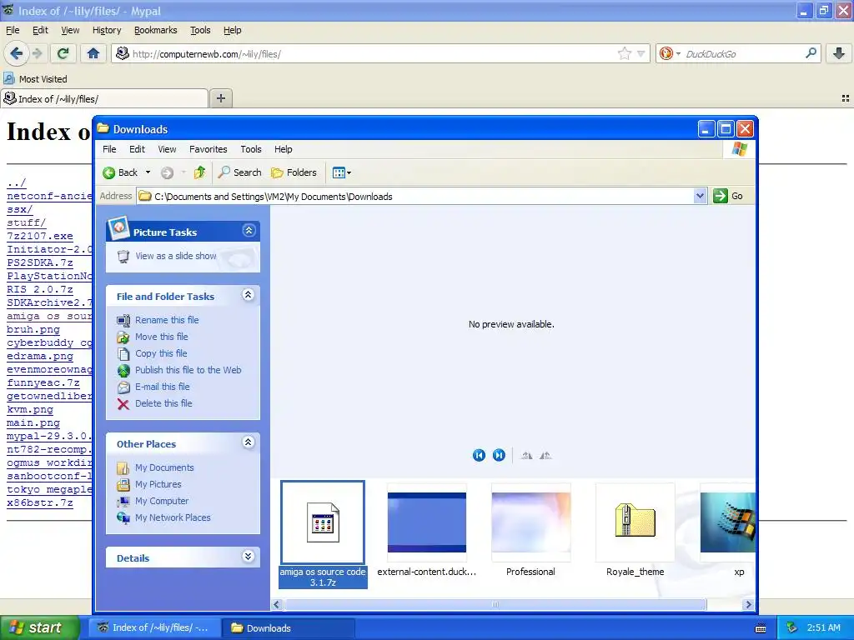
Task: Open Mypal URL history dropdown arrow
Action: tap(641, 53)
